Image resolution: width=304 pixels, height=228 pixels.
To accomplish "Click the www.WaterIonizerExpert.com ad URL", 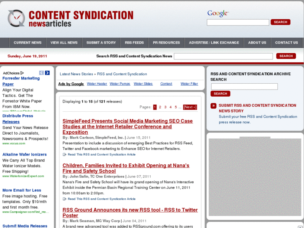I will pyautogui.click(x=23, y=176).
